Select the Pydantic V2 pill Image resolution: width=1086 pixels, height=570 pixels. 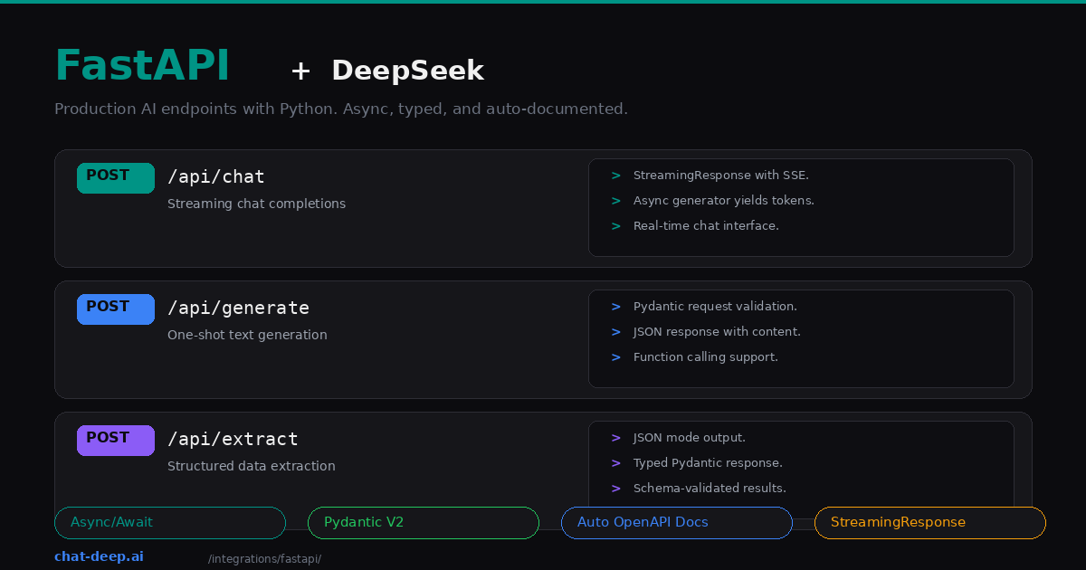pos(423,522)
